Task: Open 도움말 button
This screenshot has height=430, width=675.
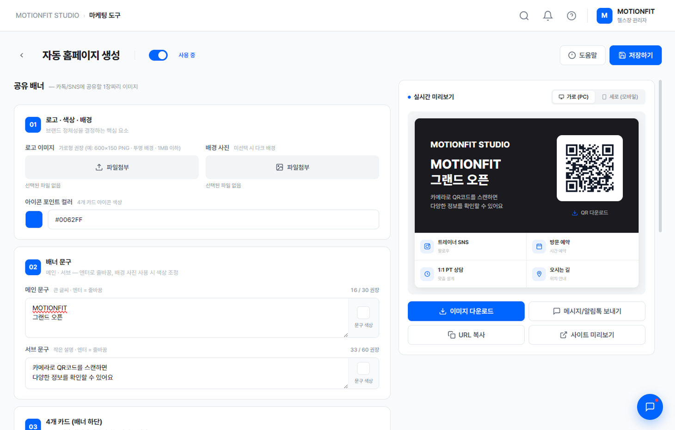Action: coord(583,55)
